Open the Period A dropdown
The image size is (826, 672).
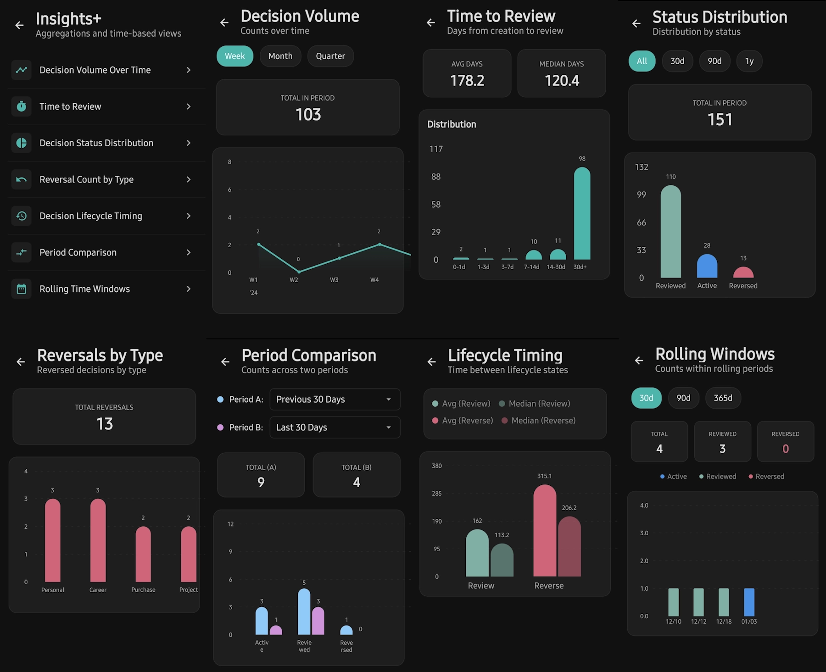click(335, 400)
